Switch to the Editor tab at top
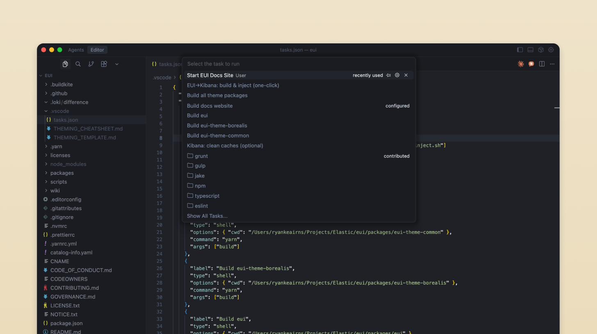Viewport: 597px width, 334px height. pyautogui.click(x=97, y=50)
